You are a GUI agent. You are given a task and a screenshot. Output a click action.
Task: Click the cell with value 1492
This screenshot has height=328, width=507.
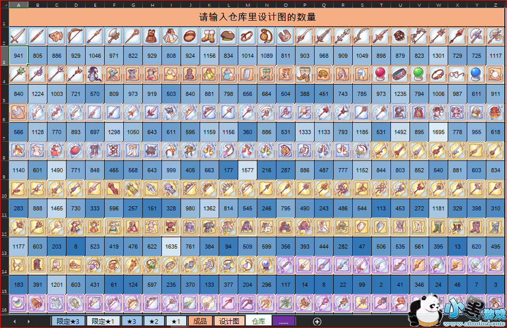click(x=400, y=132)
